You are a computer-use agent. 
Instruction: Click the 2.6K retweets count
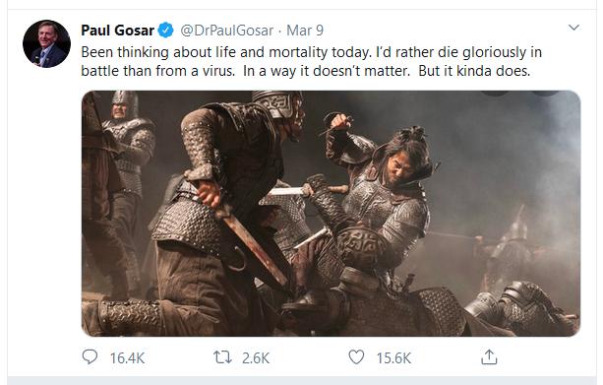click(256, 358)
